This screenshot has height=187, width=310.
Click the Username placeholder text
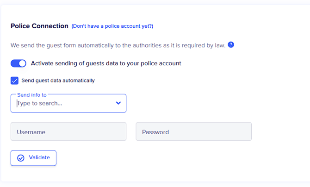tap(31, 132)
